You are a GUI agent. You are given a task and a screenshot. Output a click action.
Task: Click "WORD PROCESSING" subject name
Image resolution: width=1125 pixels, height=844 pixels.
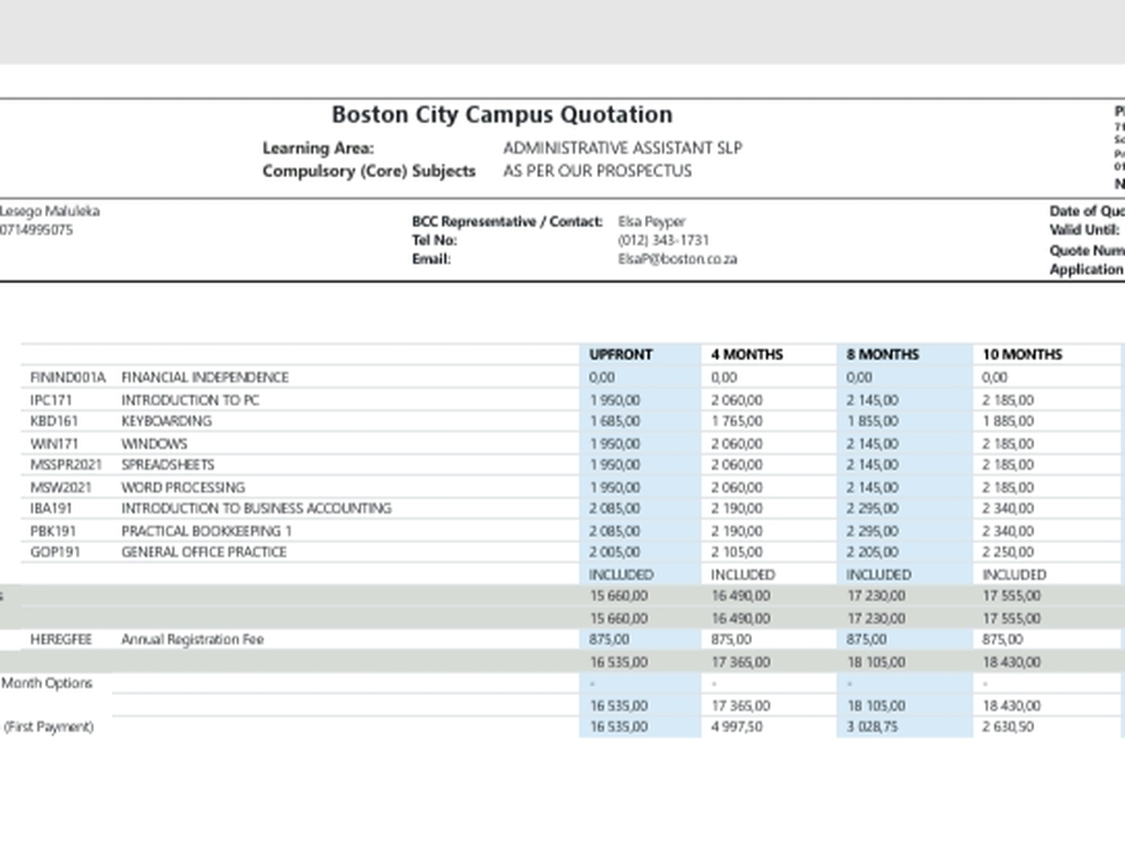(183, 487)
